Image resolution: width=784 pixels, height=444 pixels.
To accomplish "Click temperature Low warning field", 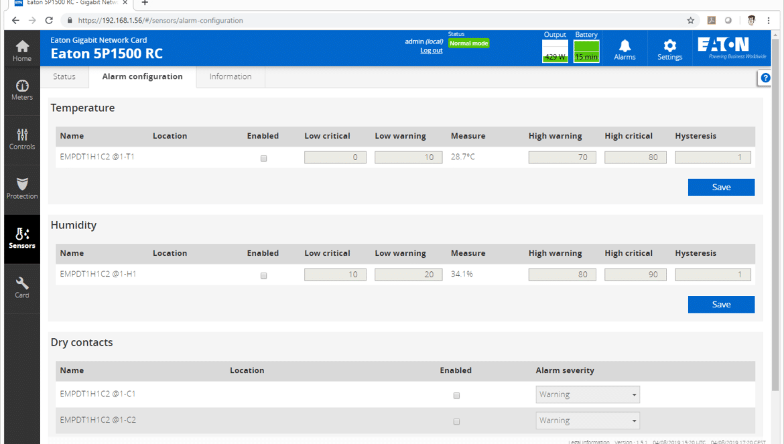I will (x=409, y=157).
